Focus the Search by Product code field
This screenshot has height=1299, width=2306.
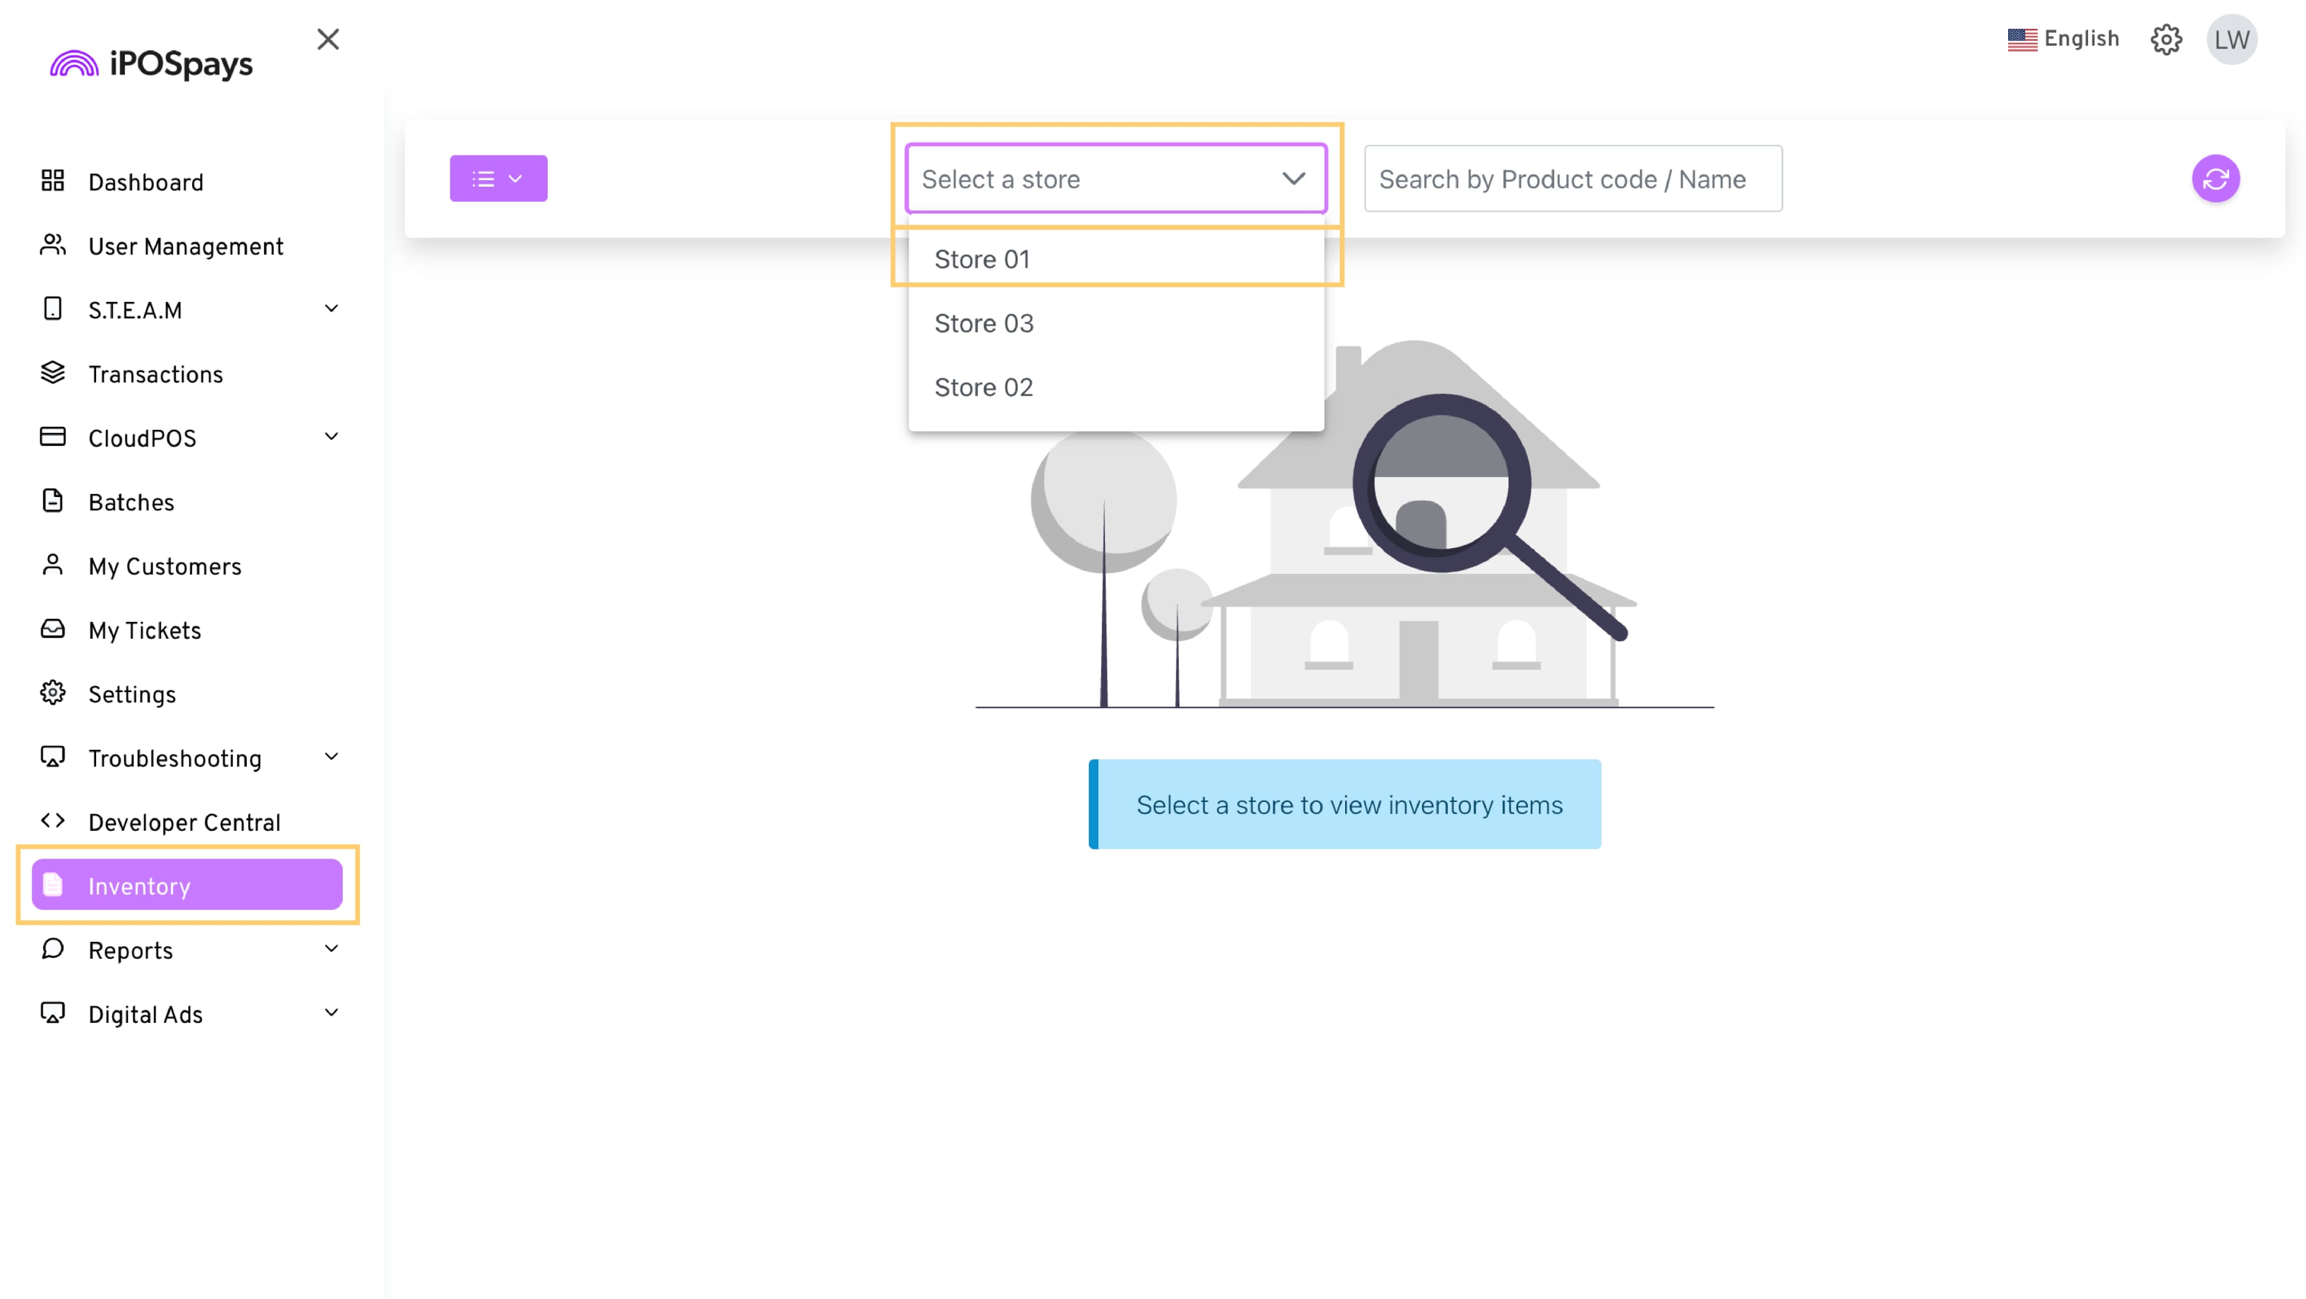tap(1572, 179)
